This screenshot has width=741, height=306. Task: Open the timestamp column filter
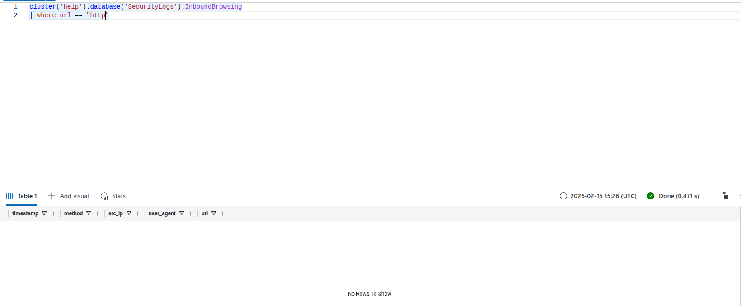tap(44, 213)
